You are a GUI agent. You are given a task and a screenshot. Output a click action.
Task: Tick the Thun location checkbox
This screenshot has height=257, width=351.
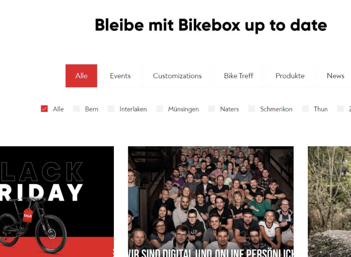pyautogui.click(x=305, y=109)
